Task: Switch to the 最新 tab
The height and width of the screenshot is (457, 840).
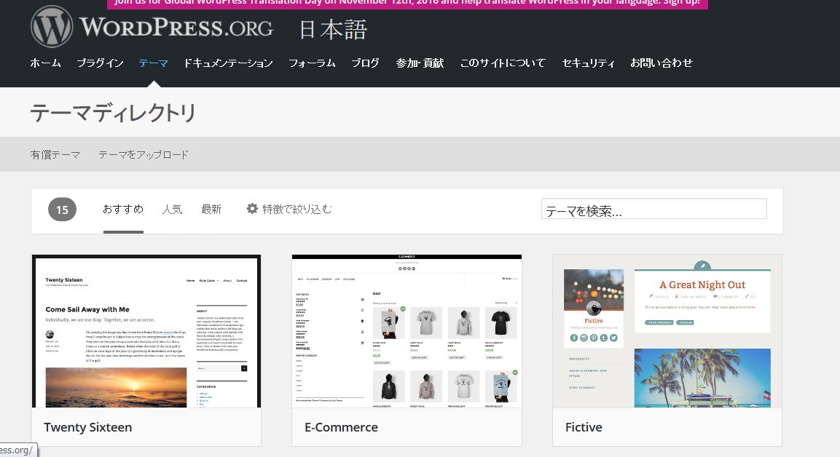Action: coord(211,210)
